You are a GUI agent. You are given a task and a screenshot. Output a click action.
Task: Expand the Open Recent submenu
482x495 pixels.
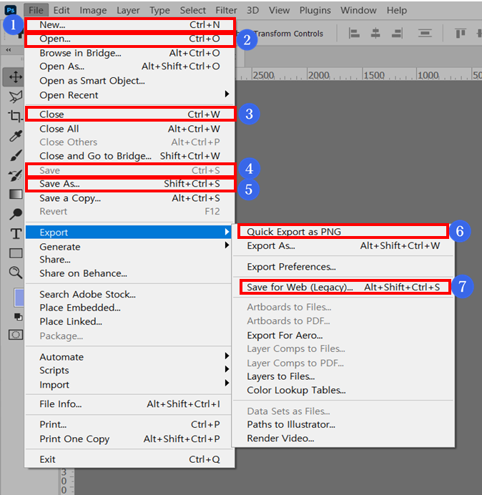[x=129, y=94]
